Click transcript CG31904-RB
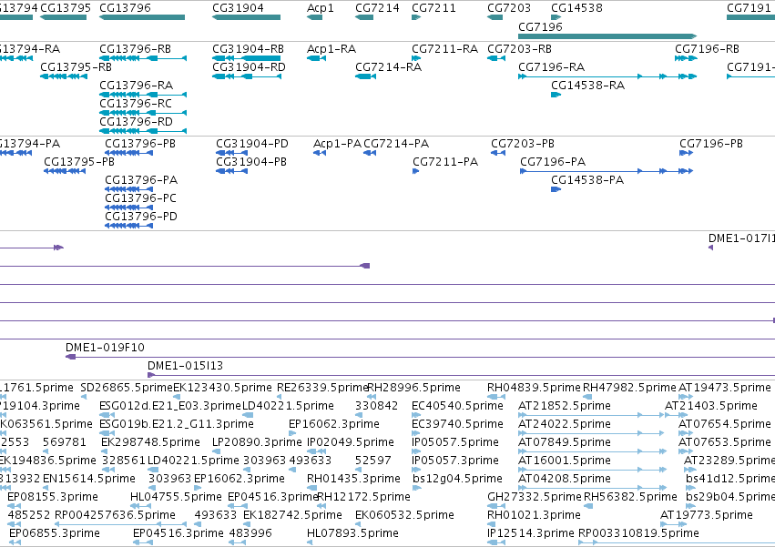 (x=246, y=58)
